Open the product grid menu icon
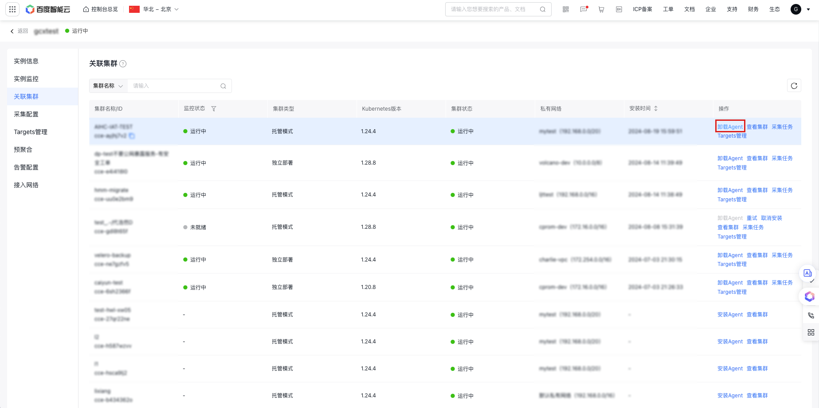Viewport: 819px width, 408px height. click(x=12, y=9)
